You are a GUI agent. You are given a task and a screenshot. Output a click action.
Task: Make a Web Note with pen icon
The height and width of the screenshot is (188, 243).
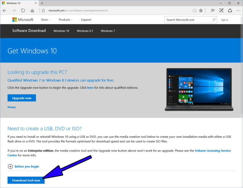[221, 10]
